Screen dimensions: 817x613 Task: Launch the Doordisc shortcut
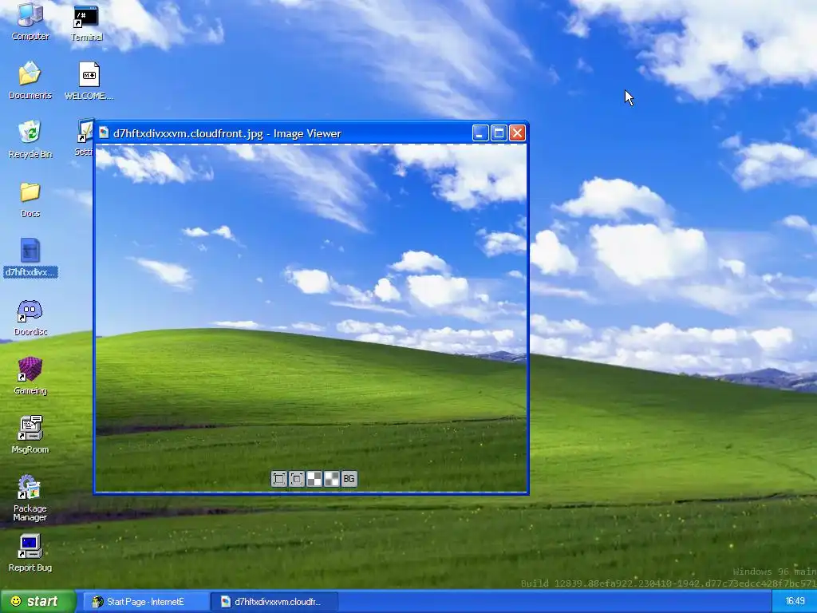(x=30, y=318)
